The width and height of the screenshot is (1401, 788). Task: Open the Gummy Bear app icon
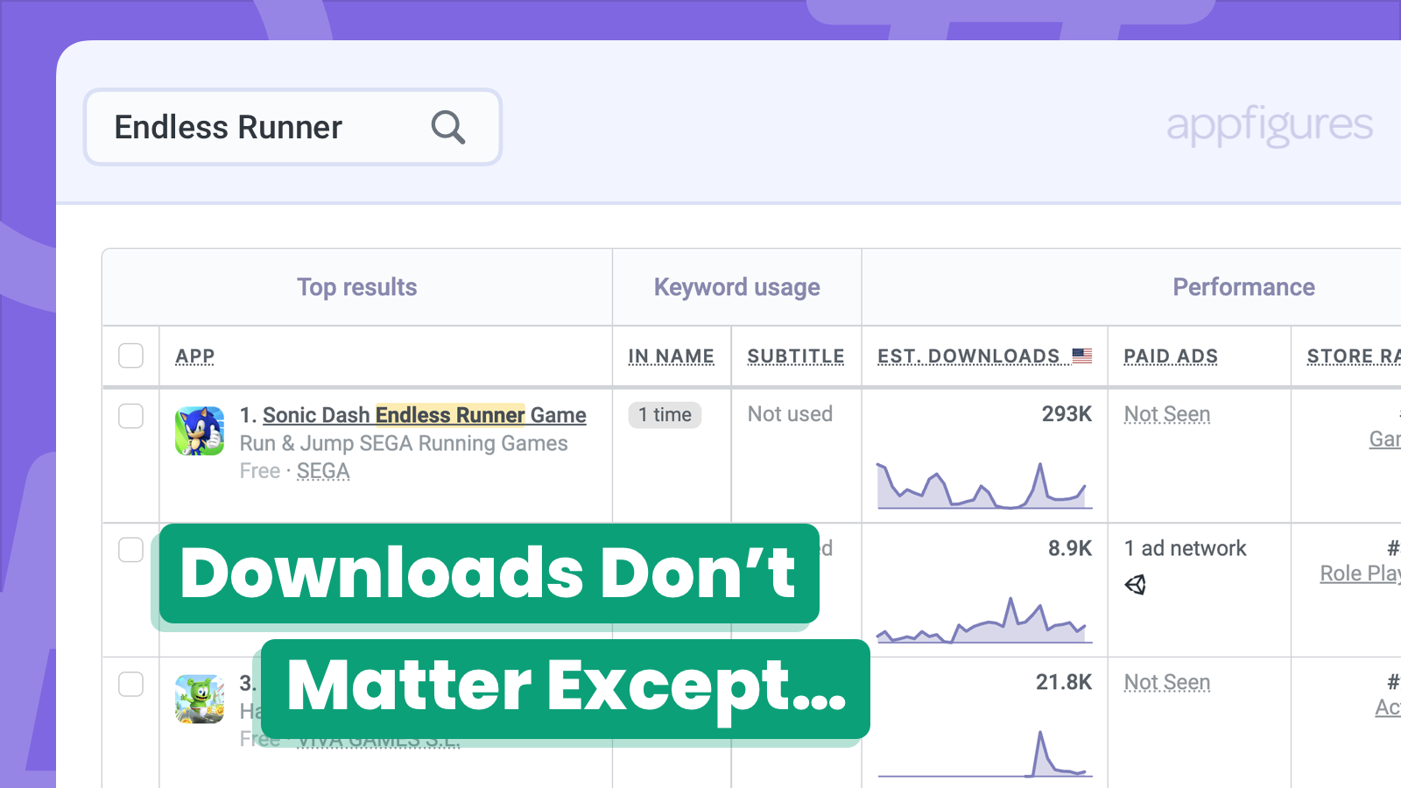point(200,699)
